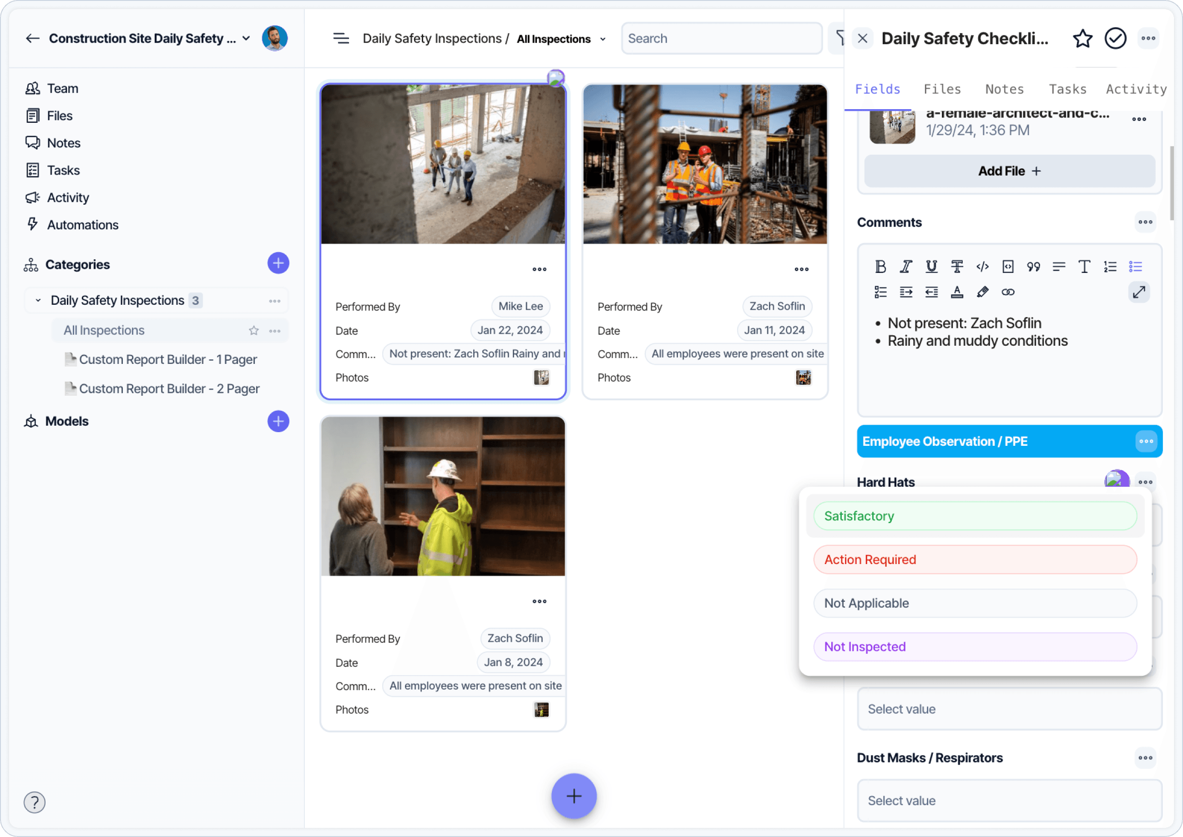This screenshot has width=1183, height=837.
Task: Mark the record complete with the checkmark circle
Action: pyautogui.click(x=1115, y=38)
